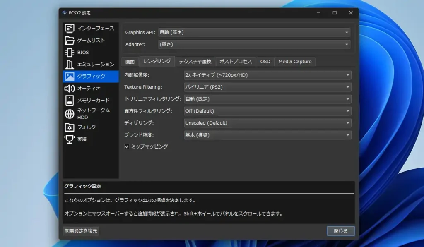Open the ブレンド精度 dropdown
The width and height of the screenshot is (424, 247).
[267, 135]
